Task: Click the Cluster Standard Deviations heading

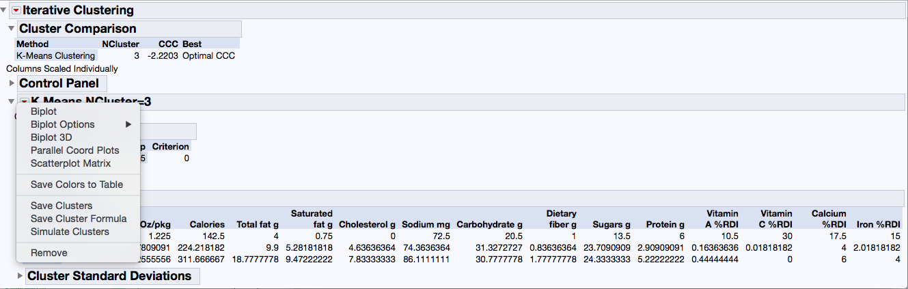Action: tap(109, 275)
